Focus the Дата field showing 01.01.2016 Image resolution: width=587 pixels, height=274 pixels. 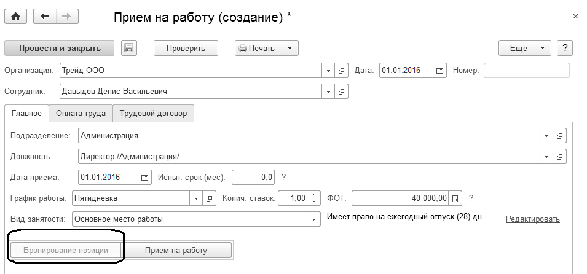click(x=406, y=71)
